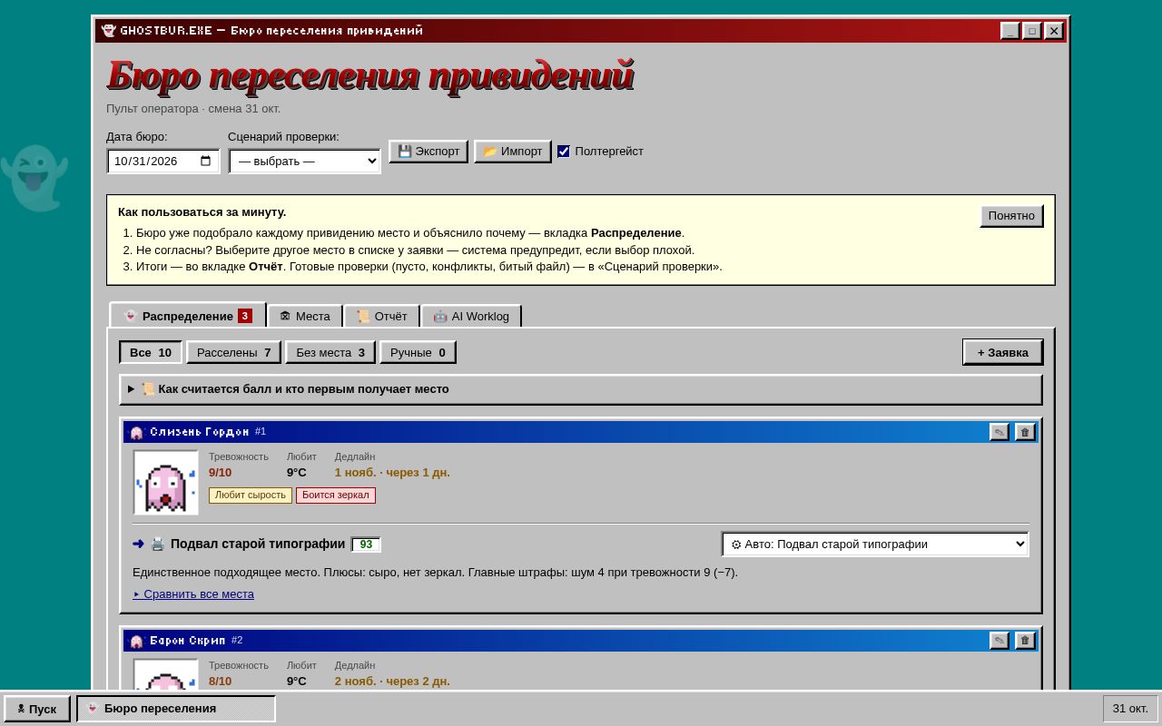
Task: Click the ghost icon in the GHOSTBUR.EXE title bar
Action: [109, 31]
